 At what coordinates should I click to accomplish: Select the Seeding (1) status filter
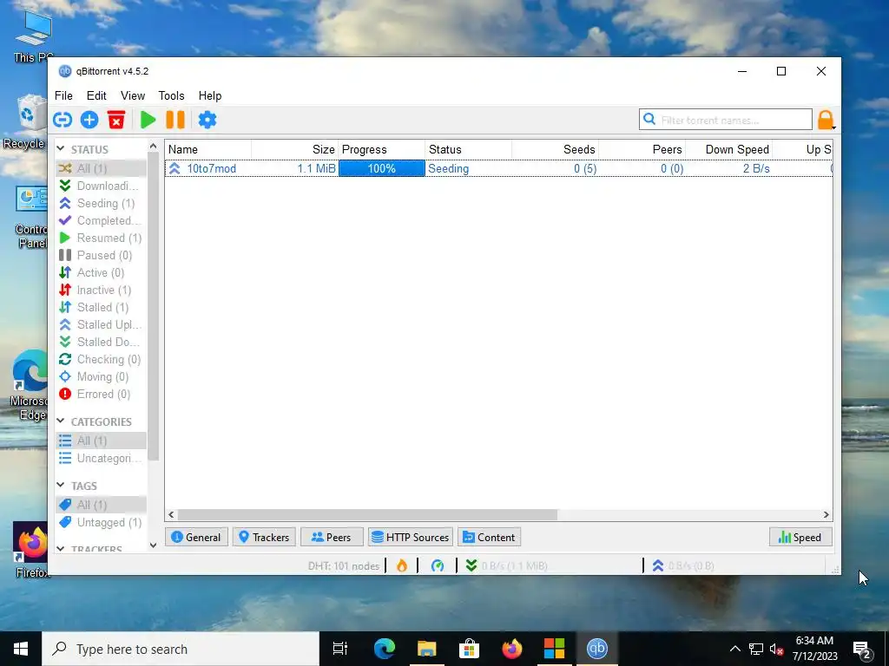(101, 203)
